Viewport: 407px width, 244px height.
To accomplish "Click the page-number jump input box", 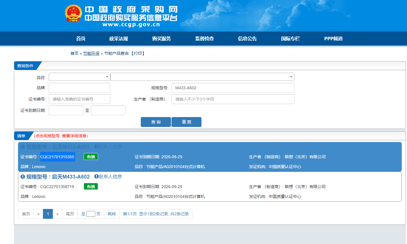I will [91, 214].
